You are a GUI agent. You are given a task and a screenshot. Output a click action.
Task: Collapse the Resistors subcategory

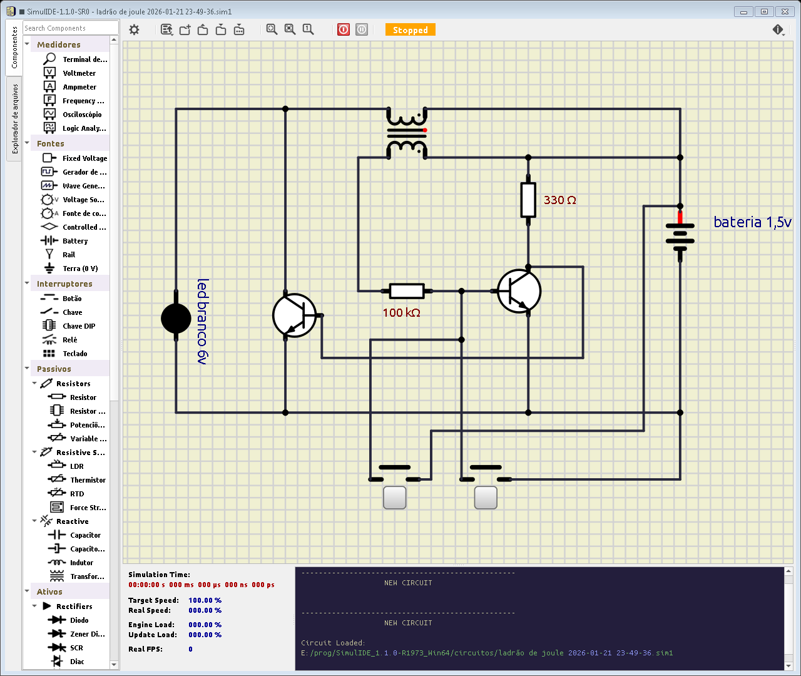(x=34, y=384)
